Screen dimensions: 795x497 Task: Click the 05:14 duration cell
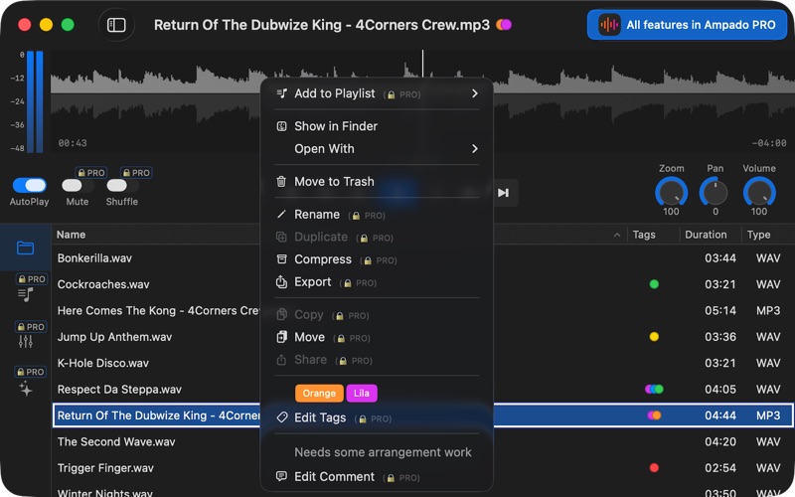[x=719, y=310]
